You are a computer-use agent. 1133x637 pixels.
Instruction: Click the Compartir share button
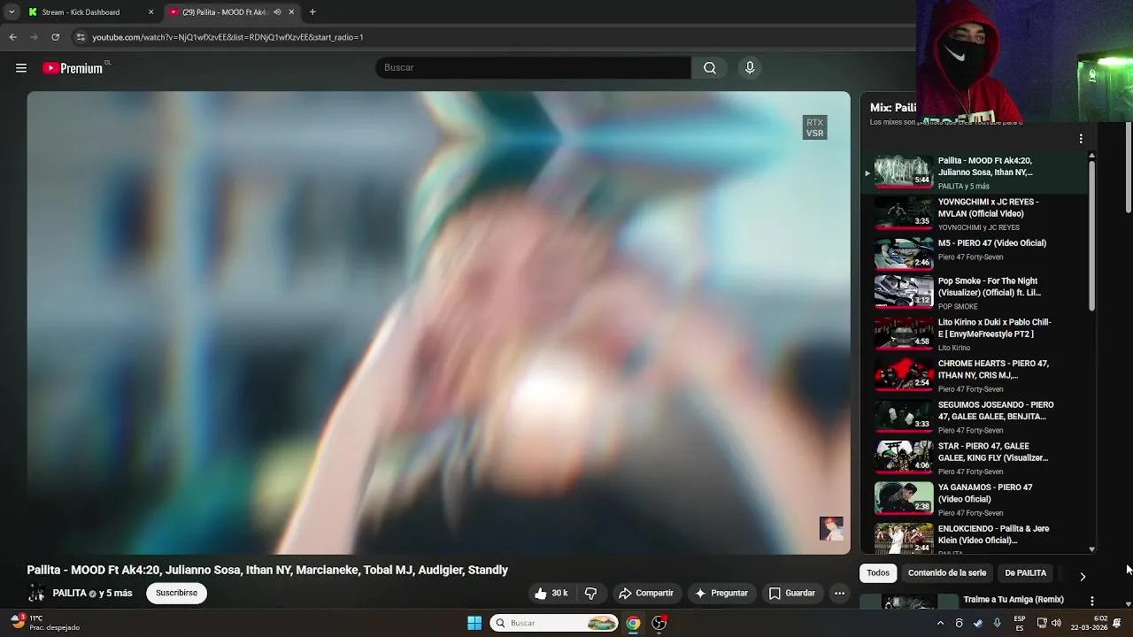point(646,593)
